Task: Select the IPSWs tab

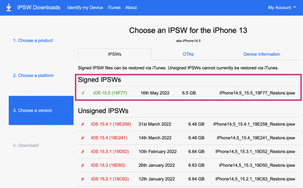Action: coord(114,54)
